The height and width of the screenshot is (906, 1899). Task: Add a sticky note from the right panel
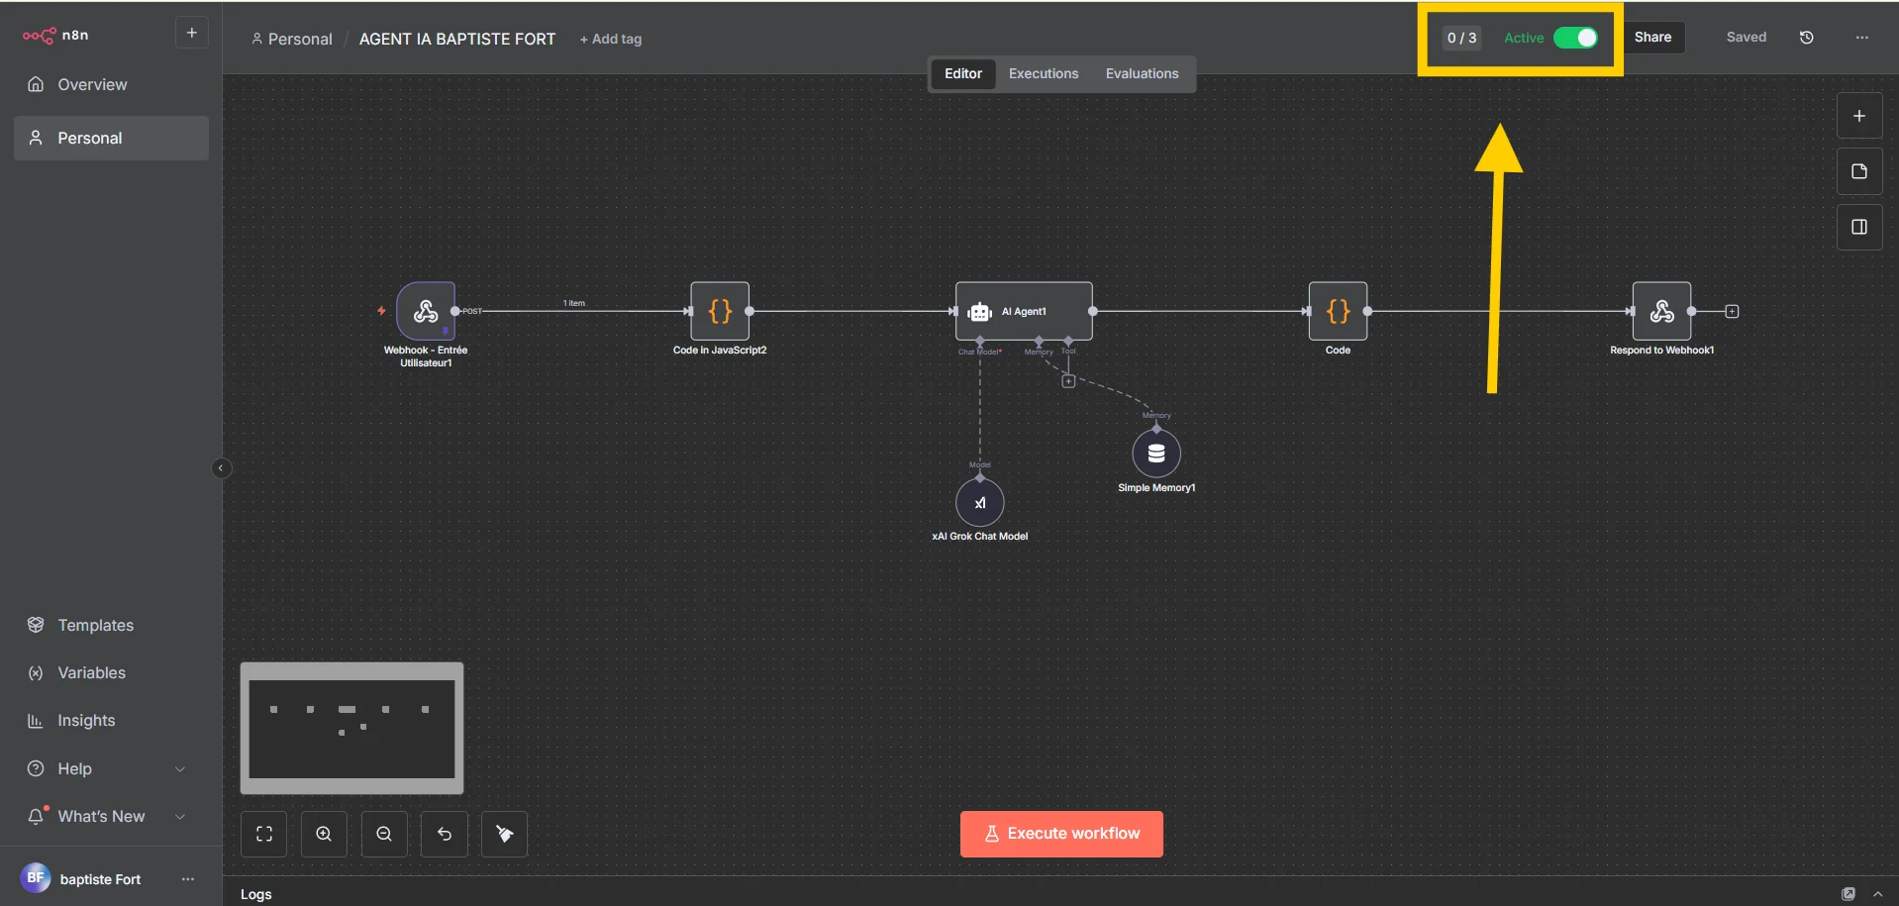1859,170
